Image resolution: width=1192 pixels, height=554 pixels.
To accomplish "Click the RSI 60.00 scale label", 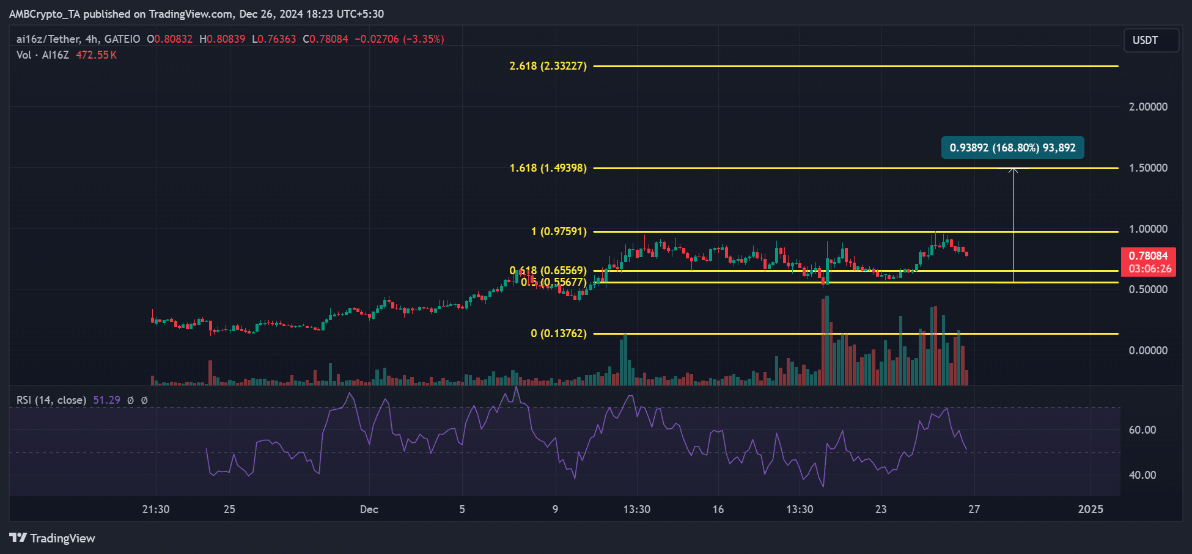I will [1142, 430].
